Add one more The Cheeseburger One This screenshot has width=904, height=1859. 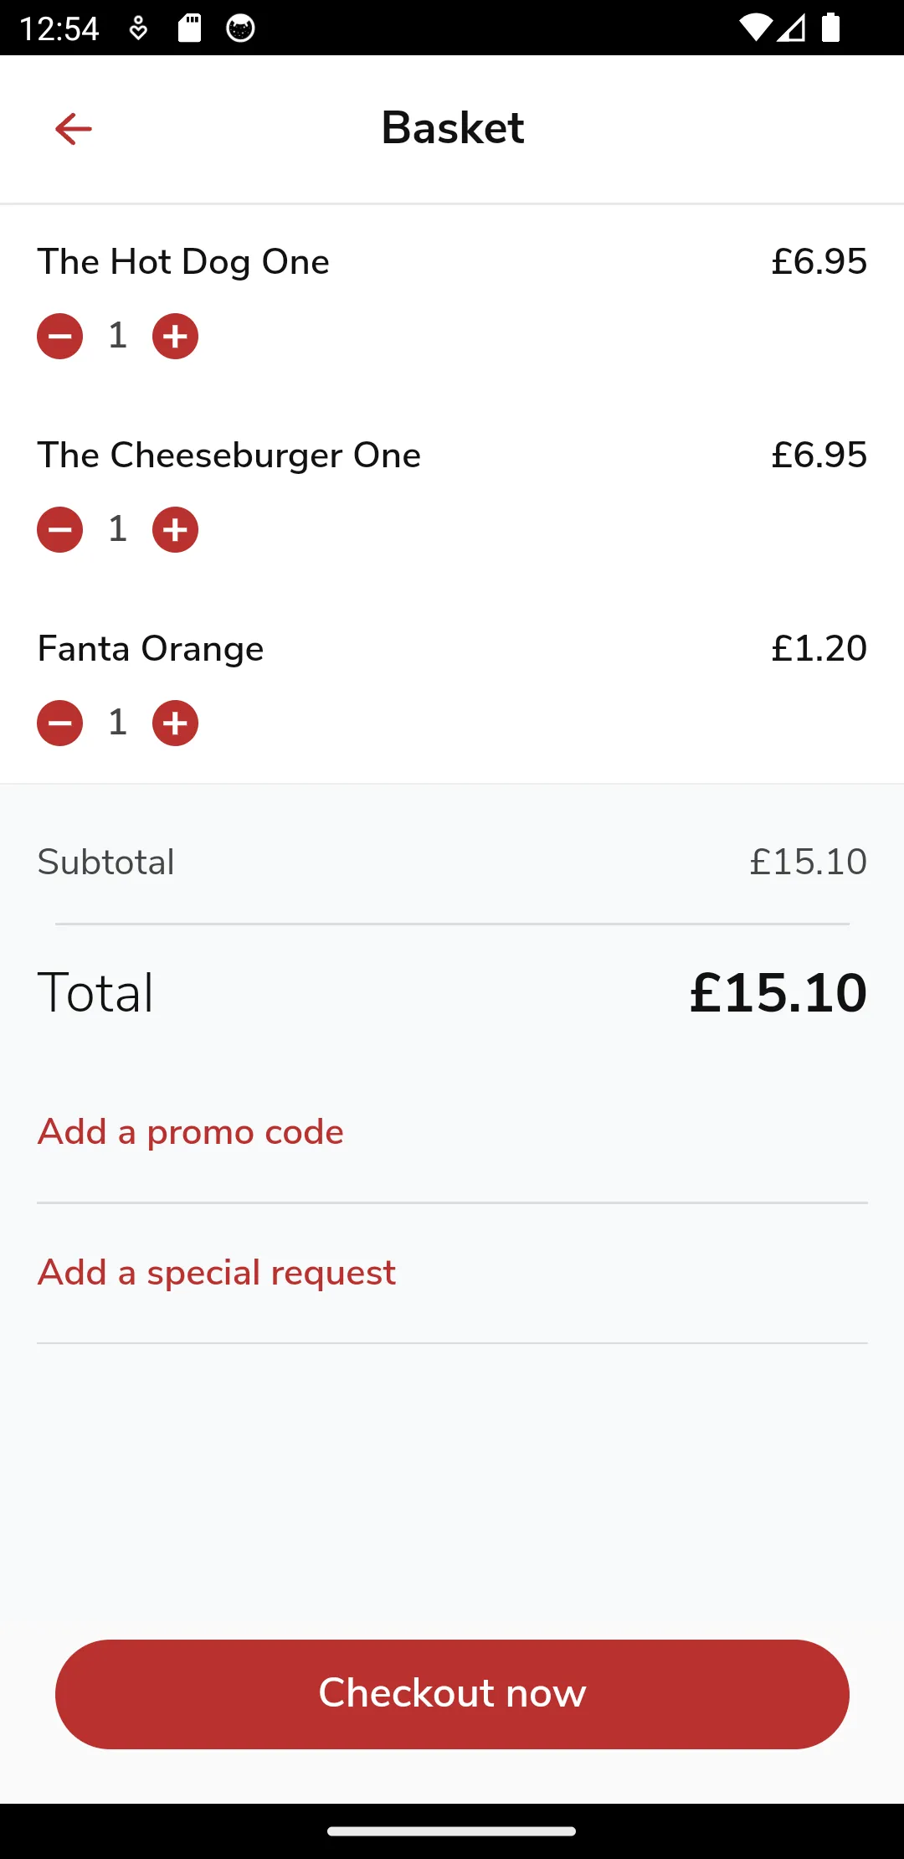coord(175,530)
